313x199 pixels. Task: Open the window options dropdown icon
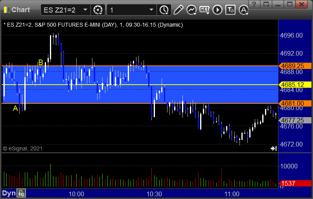pyautogui.click(x=266, y=4)
